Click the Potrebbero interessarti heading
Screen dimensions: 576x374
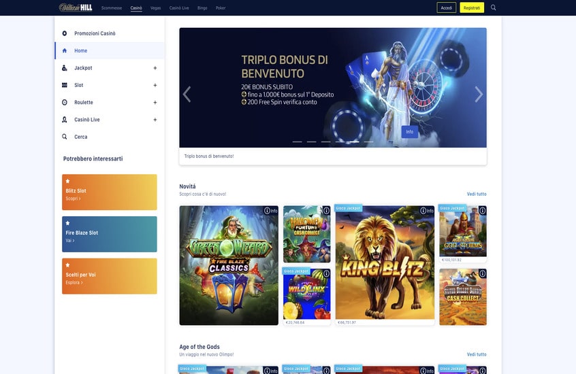pyautogui.click(x=93, y=158)
